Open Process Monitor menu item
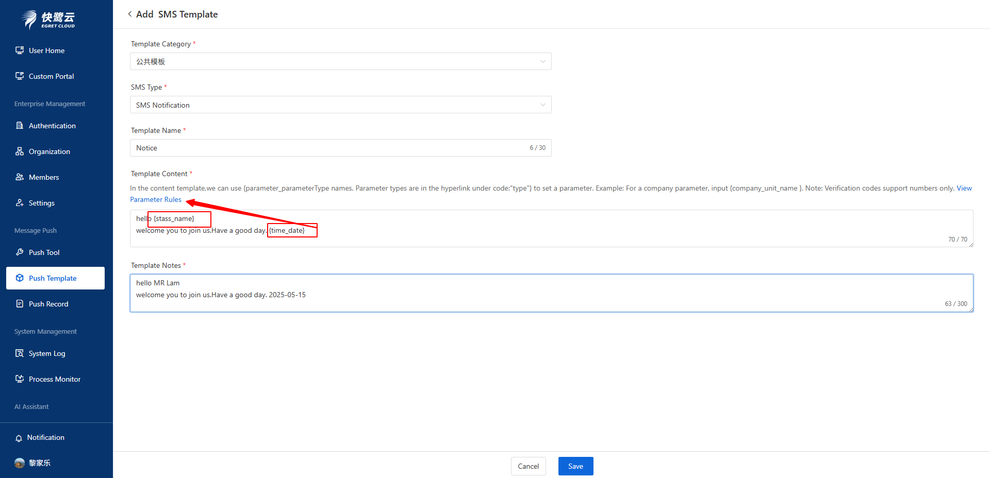The width and height of the screenshot is (990, 478). tap(55, 379)
